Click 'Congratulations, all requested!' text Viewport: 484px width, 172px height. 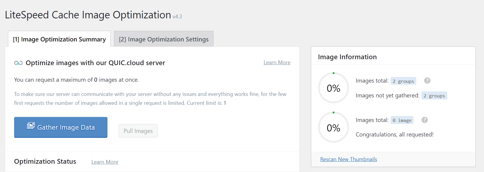click(394, 134)
